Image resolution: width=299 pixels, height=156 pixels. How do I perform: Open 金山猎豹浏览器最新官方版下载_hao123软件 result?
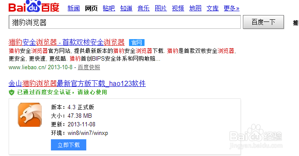77,84
